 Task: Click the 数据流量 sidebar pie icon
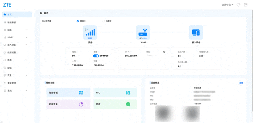pos(5,52)
